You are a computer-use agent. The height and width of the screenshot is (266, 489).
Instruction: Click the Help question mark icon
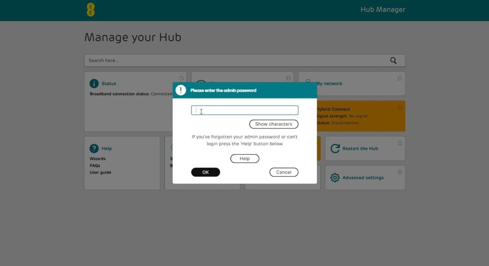[x=94, y=149]
